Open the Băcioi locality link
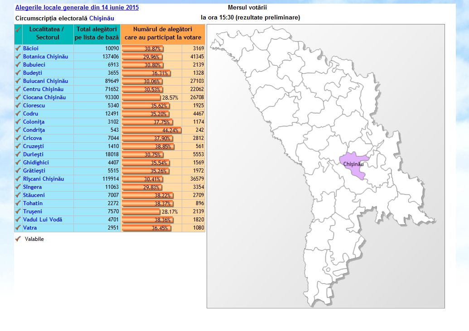The image size is (469, 331). 30,48
